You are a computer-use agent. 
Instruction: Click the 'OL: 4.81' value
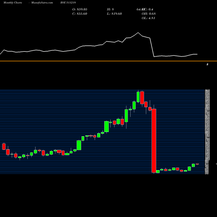click(x=148, y=18)
